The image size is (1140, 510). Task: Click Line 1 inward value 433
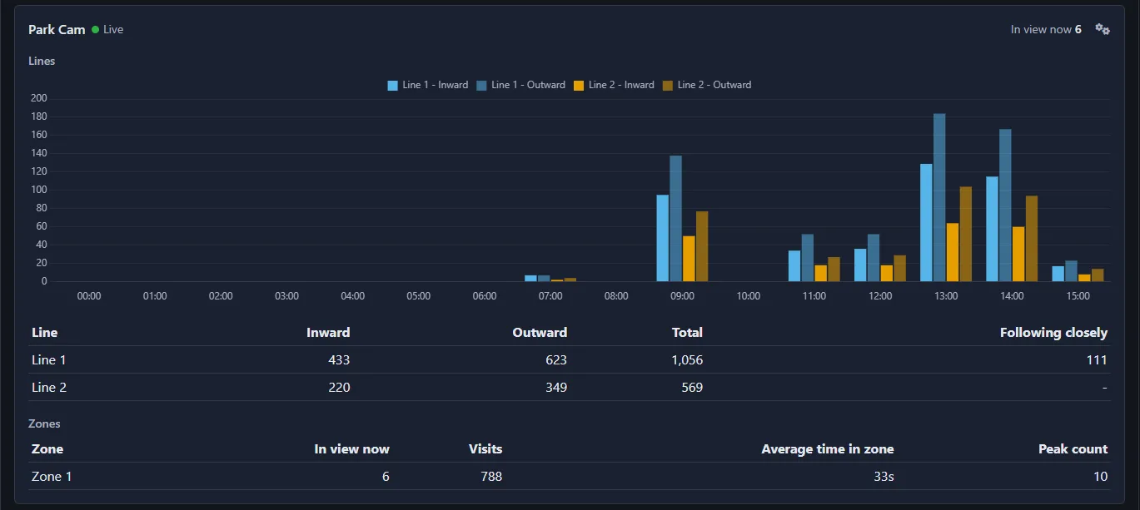(x=339, y=360)
